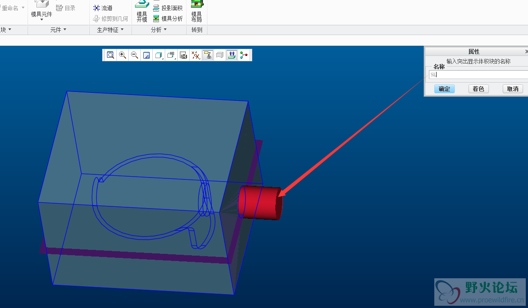Image resolution: width=528 pixels, height=308 pixels.
Task: Expand the 模具元件 dropdown
Action: pyautogui.click(x=41, y=19)
